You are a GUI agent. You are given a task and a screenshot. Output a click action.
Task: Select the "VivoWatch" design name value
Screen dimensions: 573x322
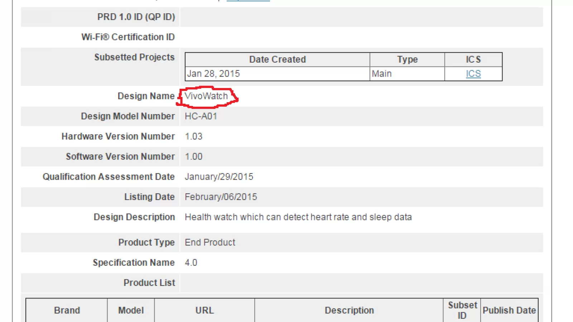pos(206,96)
